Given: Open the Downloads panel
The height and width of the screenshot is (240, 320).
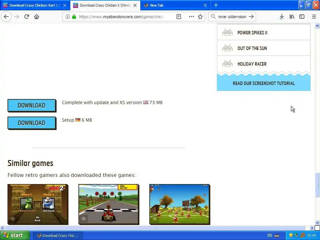Looking at the screenshot, I should click(x=282, y=17).
